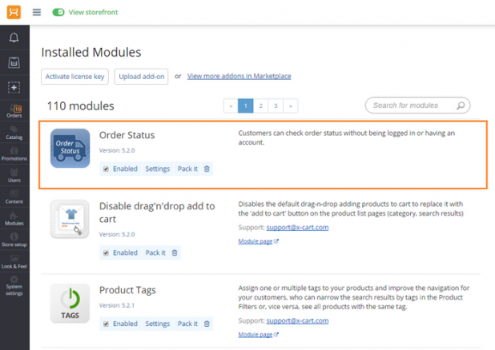495x350 pixels.
Task: Open the hamburger menu icon
Action: [37, 13]
